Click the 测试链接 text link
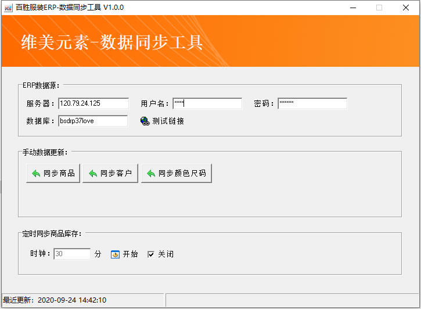The height and width of the screenshot is (309, 421). pyautogui.click(x=168, y=121)
